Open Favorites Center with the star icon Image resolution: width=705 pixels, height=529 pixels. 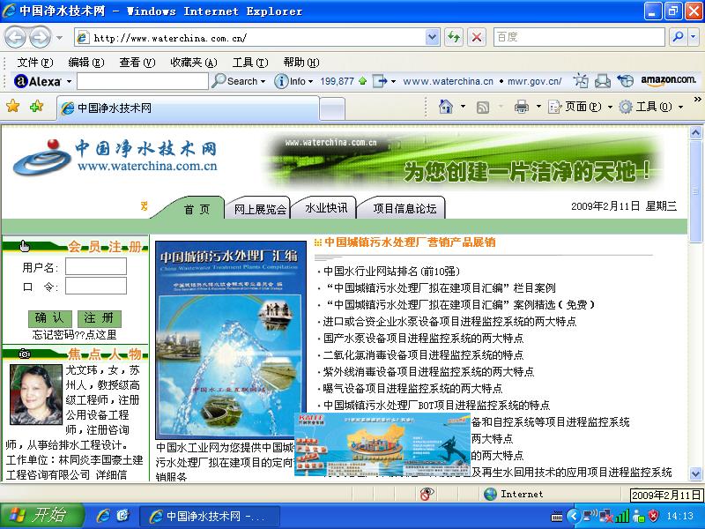(13, 107)
